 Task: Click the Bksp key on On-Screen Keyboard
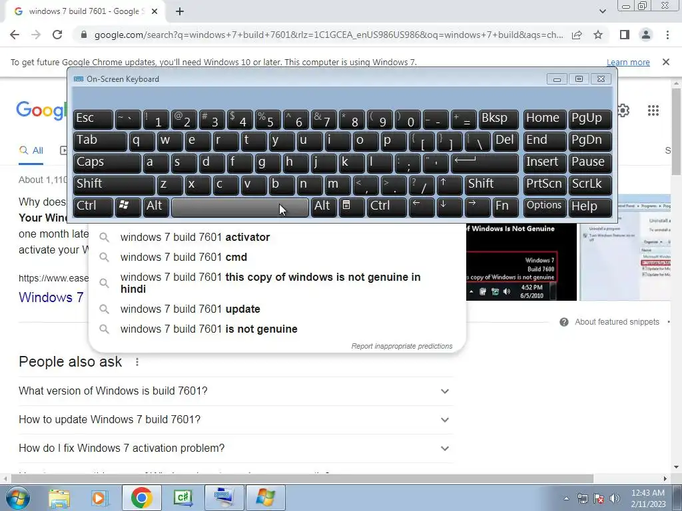(498, 119)
